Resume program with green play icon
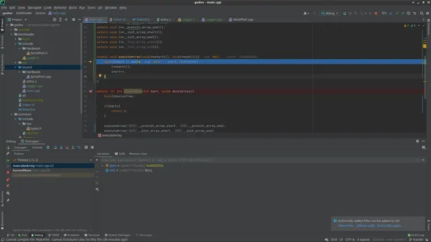This screenshot has width=431, height=242. (8, 160)
